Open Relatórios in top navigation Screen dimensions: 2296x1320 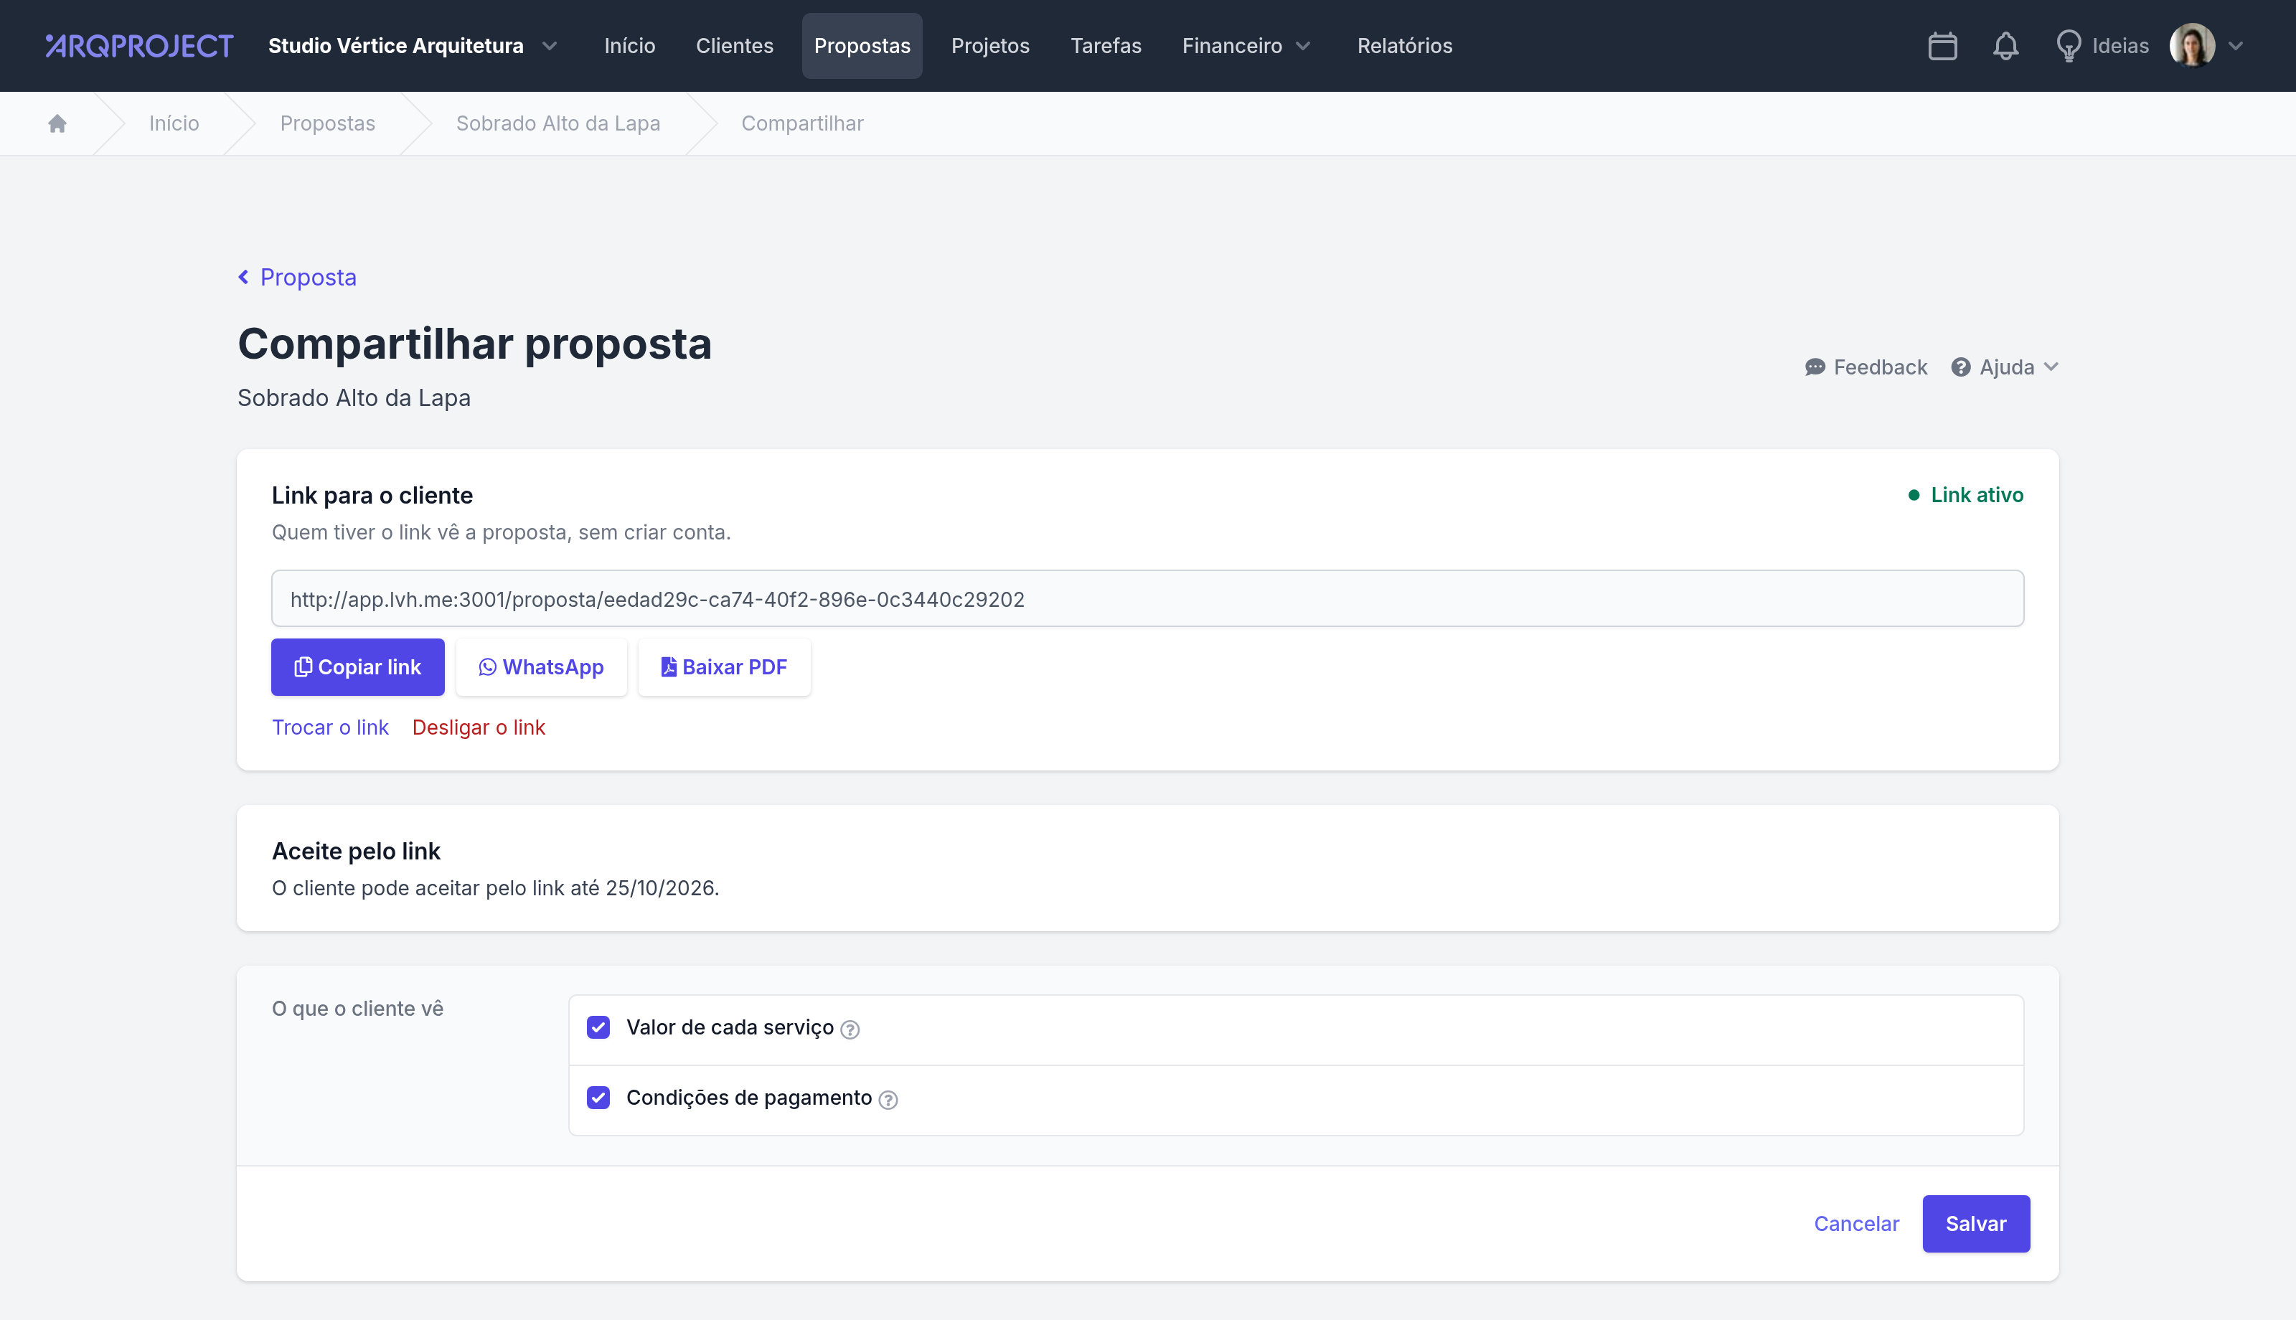(x=1404, y=45)
